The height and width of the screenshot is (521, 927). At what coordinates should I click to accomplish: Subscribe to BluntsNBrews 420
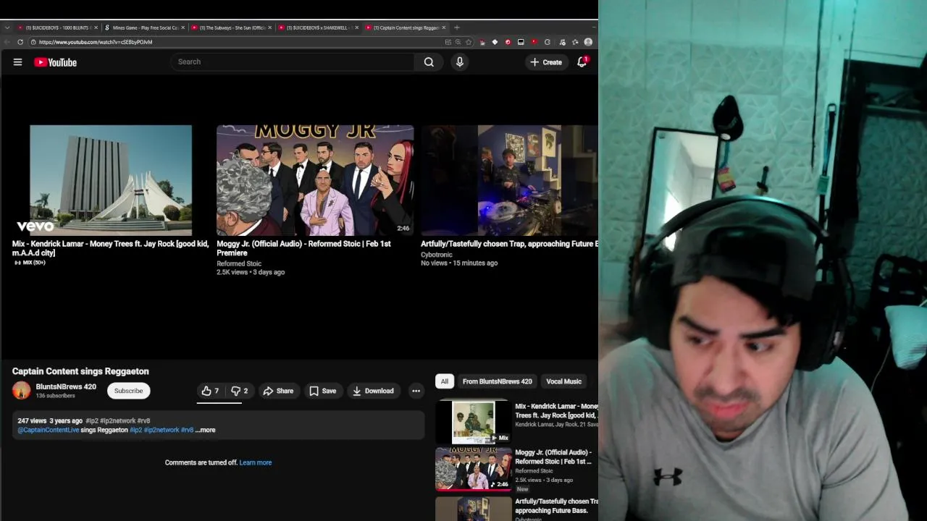pos(128,391)
